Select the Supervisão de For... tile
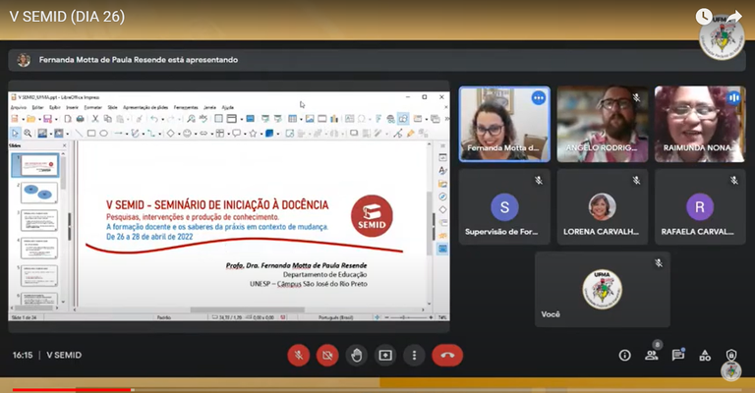755x393 pixels. pos(504,207)
